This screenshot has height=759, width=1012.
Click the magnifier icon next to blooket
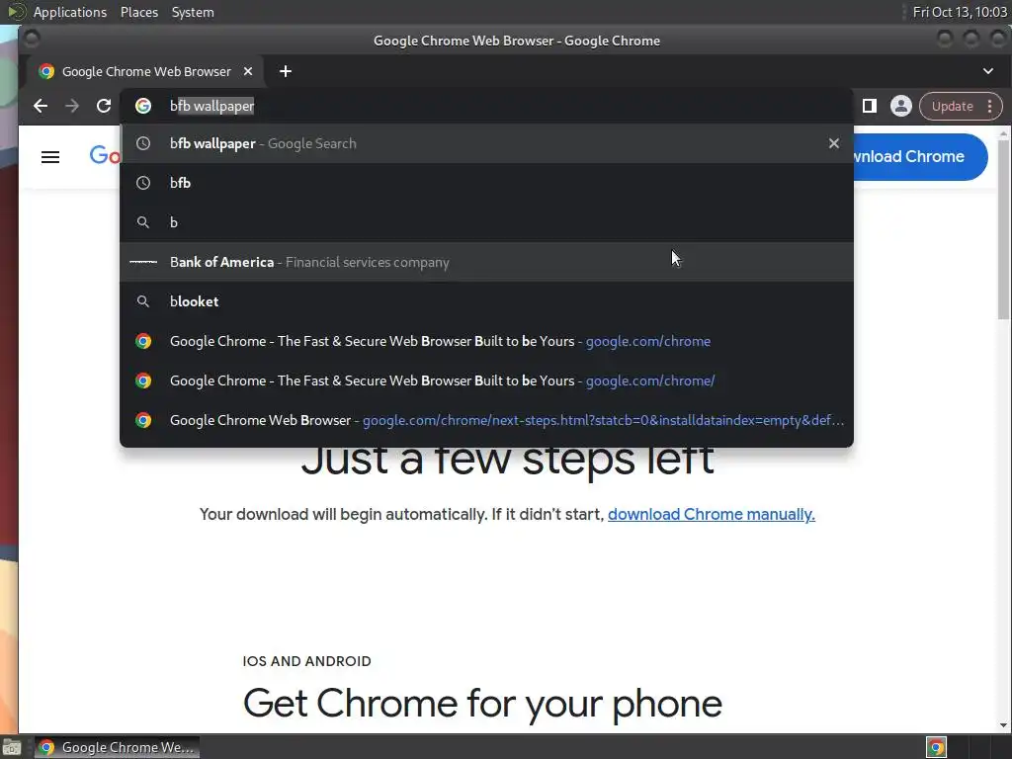[x=143, y=301]
